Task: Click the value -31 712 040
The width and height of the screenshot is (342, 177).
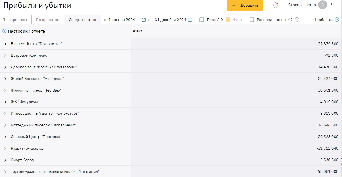Action: 327,149
